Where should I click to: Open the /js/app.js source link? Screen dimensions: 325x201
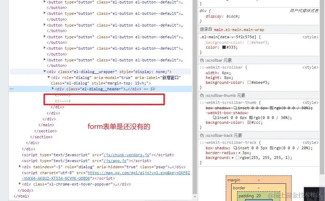pyautogui.click(x=115, y=161)
